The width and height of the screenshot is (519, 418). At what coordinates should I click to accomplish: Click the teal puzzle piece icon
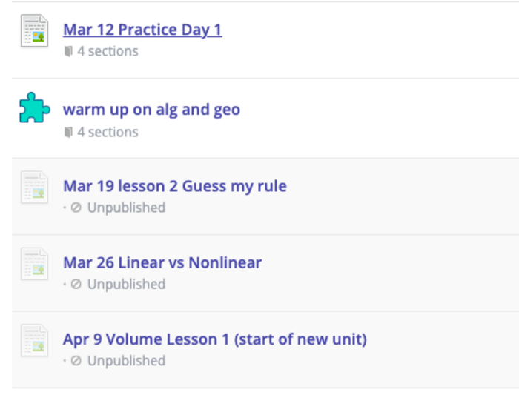pos(34,108)
